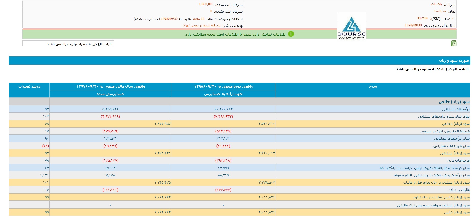This screenshot has height=216, width=472.
Task: Click column header واقعی سال مالی منتهی به ۱۳۹۷/۰۹/۳۰
Action: [x=110, y=86]
